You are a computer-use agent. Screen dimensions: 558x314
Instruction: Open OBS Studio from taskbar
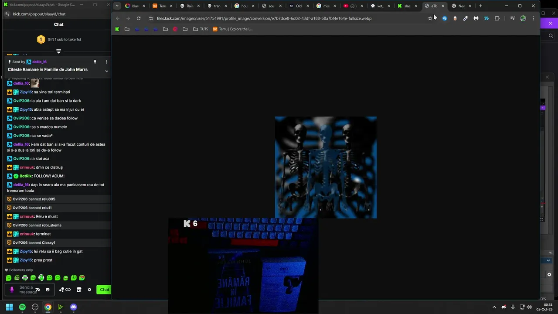[35, 307]
